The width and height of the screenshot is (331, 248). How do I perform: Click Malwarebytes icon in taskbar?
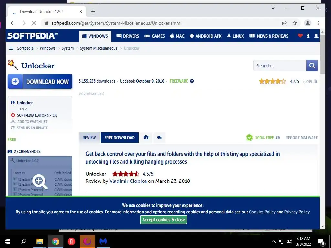click(x=103, y=242)
